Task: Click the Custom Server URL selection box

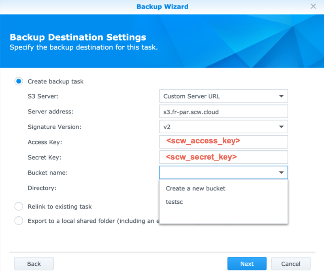Action: [218, 96]
